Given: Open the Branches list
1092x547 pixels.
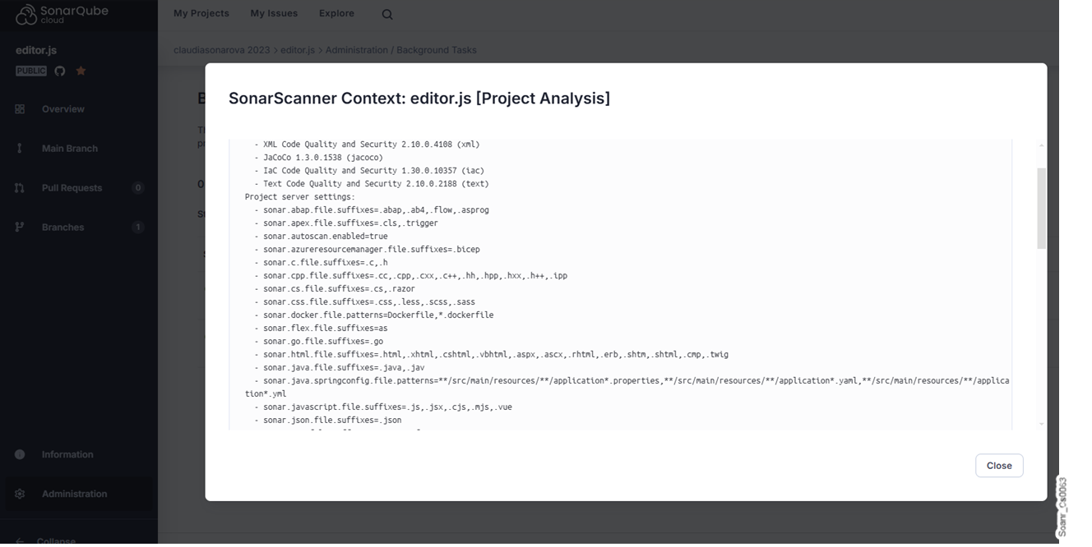Looking at the screenshot, I should coord(64,227).
